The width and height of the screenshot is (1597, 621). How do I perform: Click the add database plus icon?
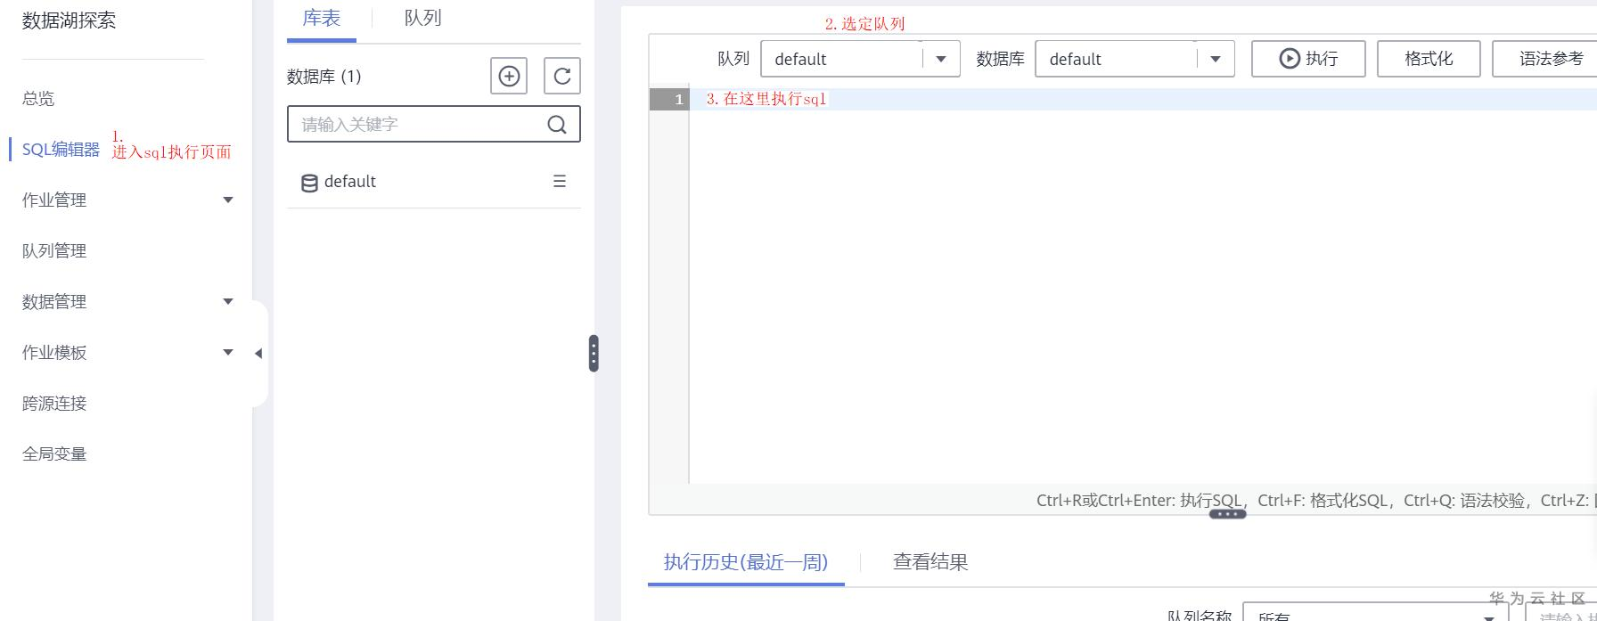click(509, 76)
